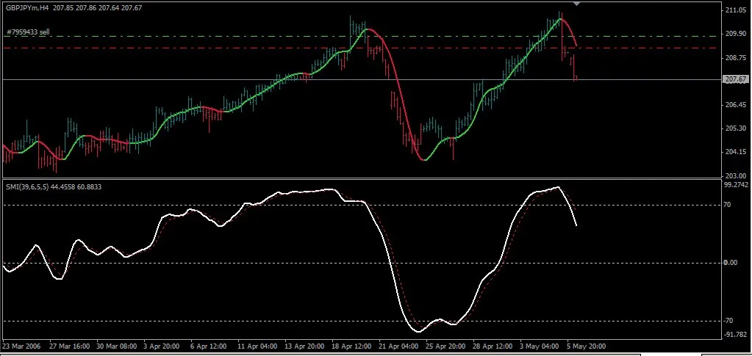752x356 pixels.
Task: Click the highlighted 207.67 current price tag
Action: click(735, 79)
